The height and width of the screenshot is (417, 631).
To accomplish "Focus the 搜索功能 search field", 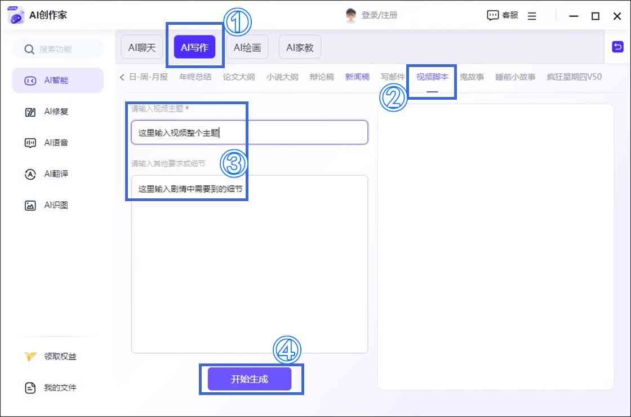I will pyautogui.click(x=59, y=50).
